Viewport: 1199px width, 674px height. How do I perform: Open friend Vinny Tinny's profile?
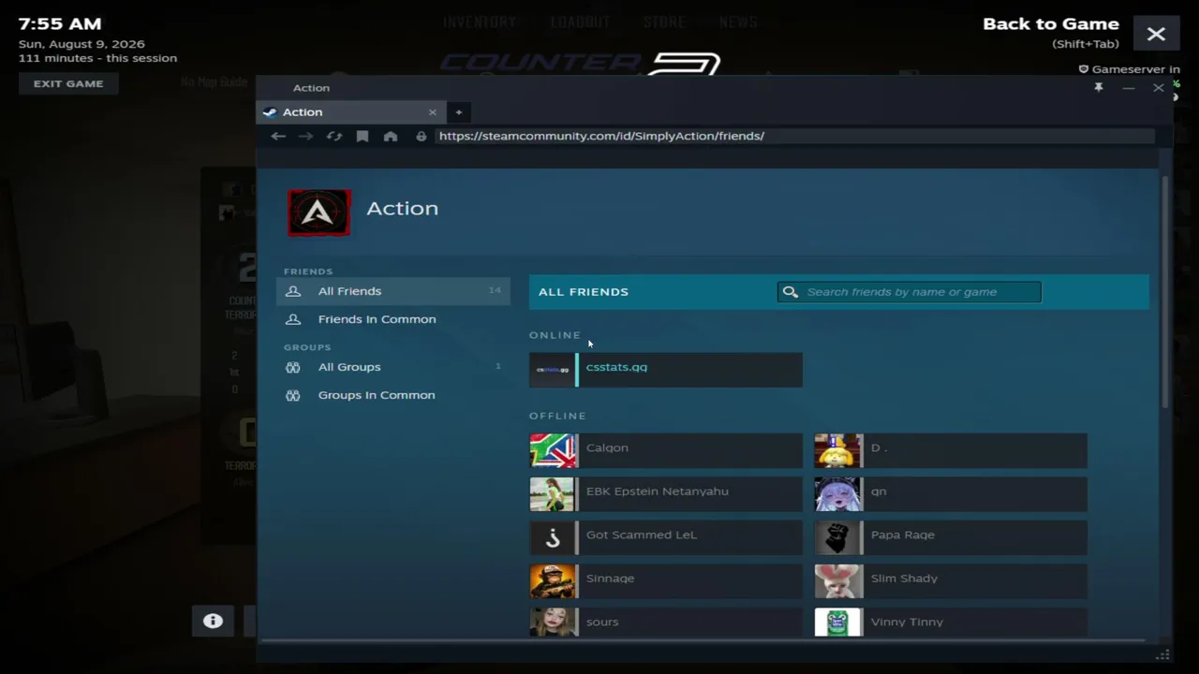click(x=951, y=623)
